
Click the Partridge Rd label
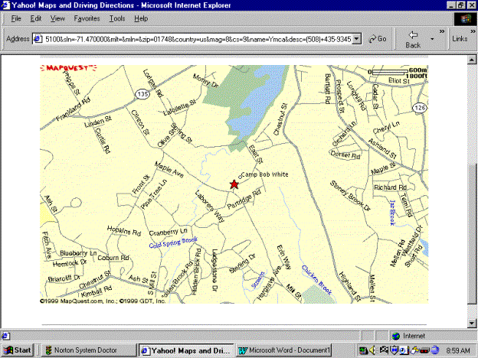[244, 199]
